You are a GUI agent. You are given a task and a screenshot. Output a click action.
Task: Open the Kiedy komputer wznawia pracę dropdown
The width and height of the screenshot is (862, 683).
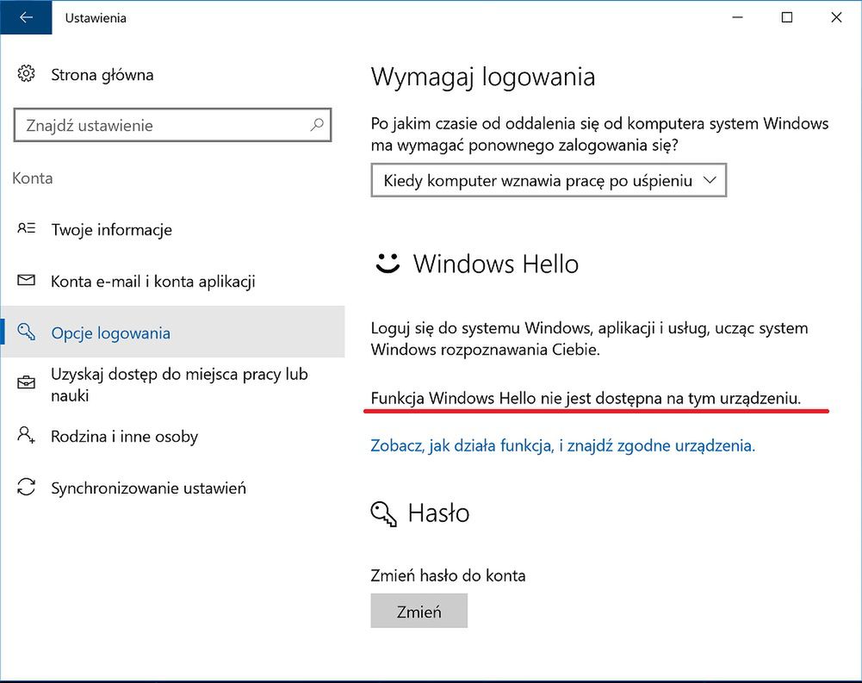point(549,180)
